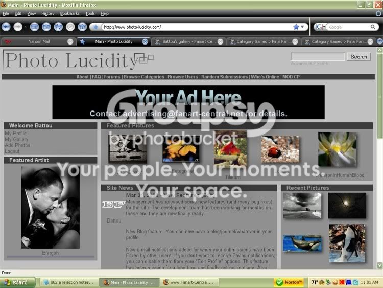Close the Yahoo! Mail tab
This screenshot has width=383, height=288.
pos(70,41)
